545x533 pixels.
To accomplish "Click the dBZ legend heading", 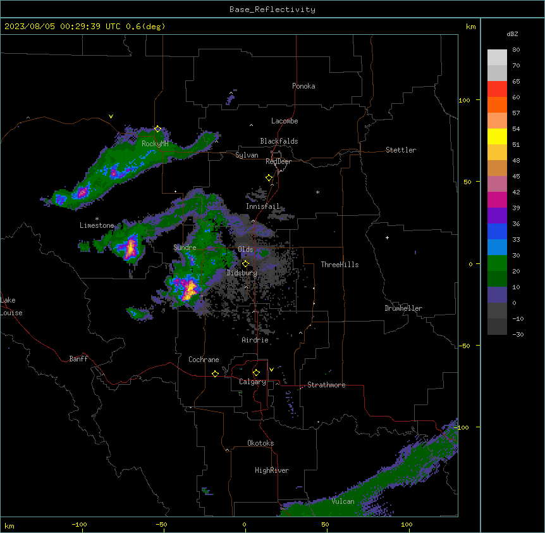I will pyautogui.click(x=512, y=34).
